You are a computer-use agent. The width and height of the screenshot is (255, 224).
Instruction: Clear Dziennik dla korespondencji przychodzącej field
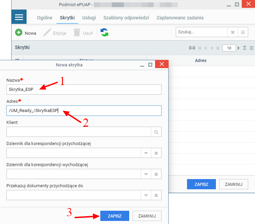click(156, 153)
